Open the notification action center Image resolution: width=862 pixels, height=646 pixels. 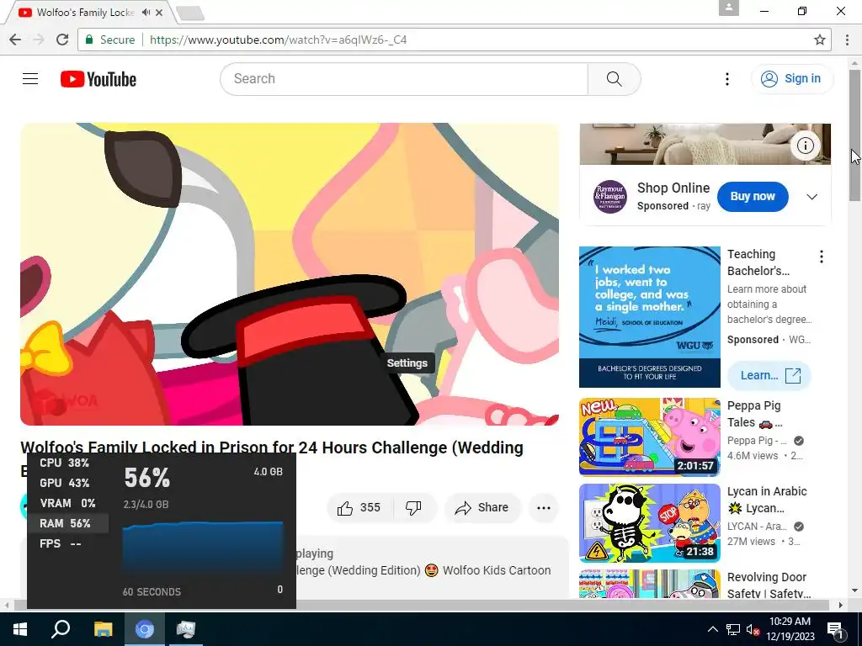836,630
